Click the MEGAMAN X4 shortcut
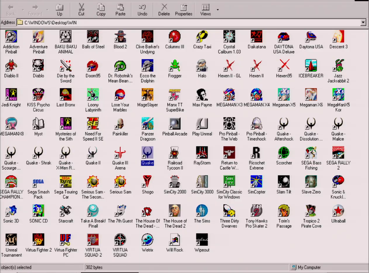Image resolution: width=369 pixels, height=273 pixels. tap(256, 95)
